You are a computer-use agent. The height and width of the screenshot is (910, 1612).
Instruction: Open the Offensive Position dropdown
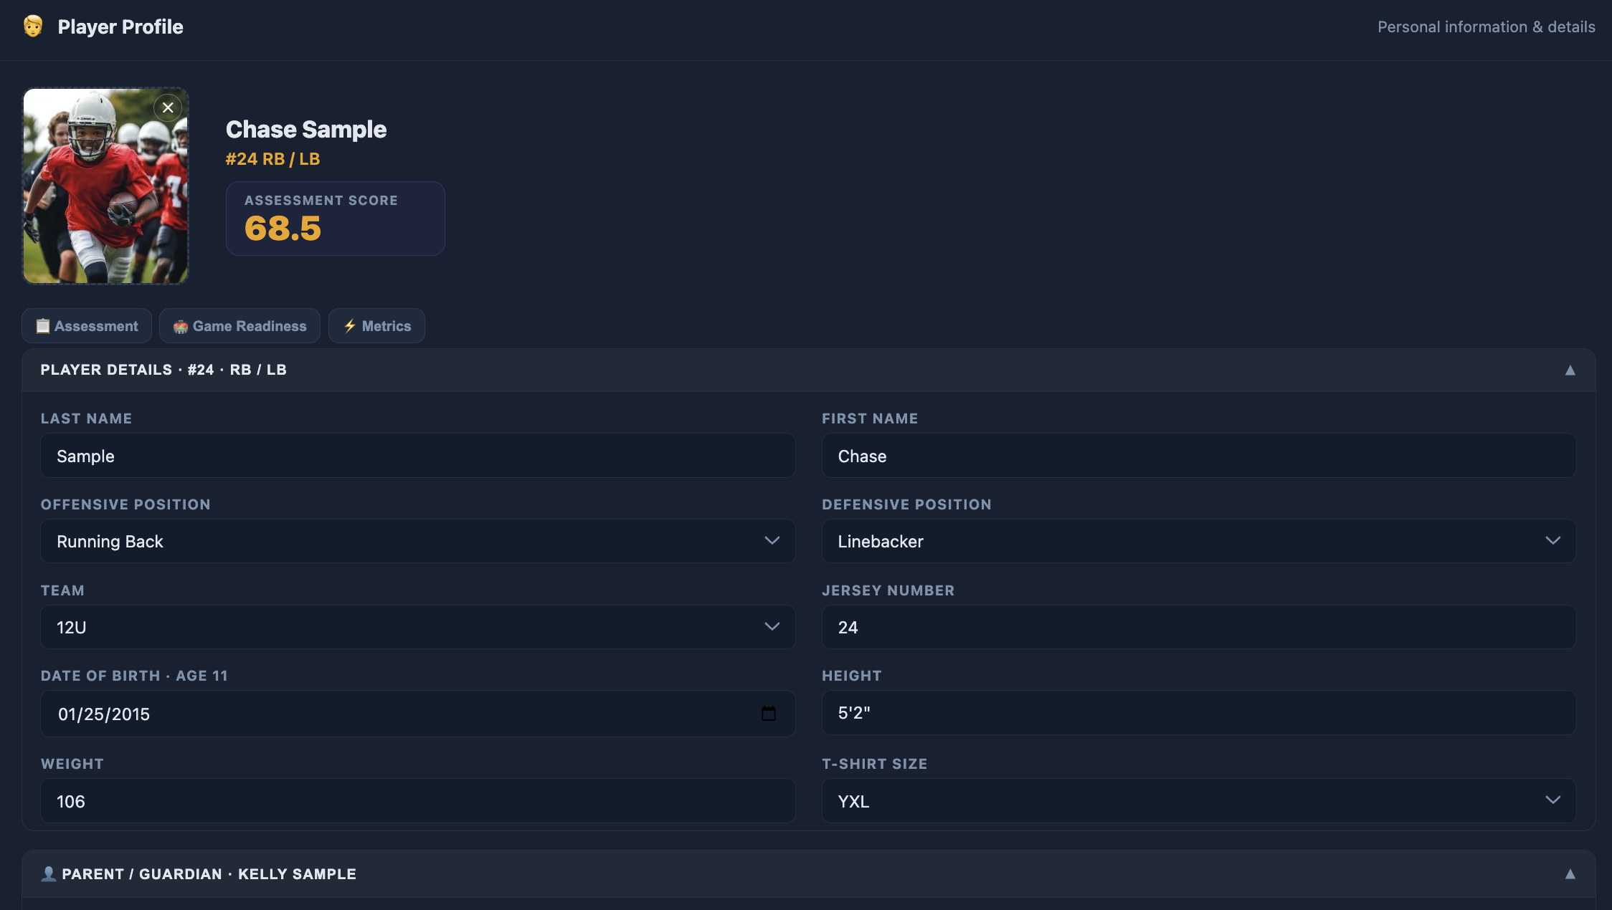point(418,541)
